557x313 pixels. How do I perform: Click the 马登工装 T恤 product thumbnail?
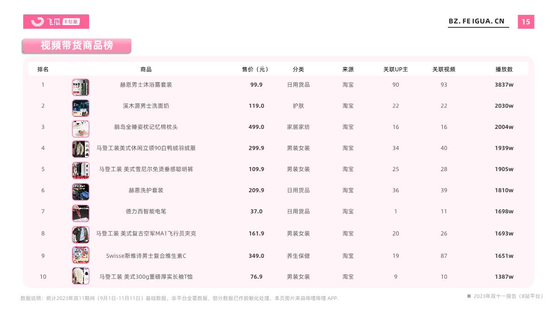pyautogui.click(x=81, y=276)
